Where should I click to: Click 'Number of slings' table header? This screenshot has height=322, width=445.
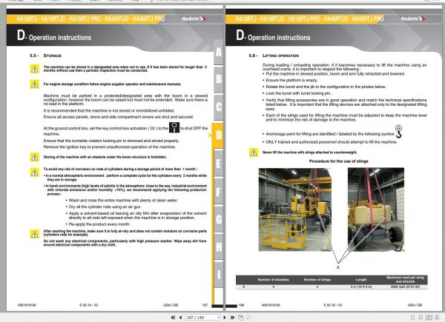317,280
